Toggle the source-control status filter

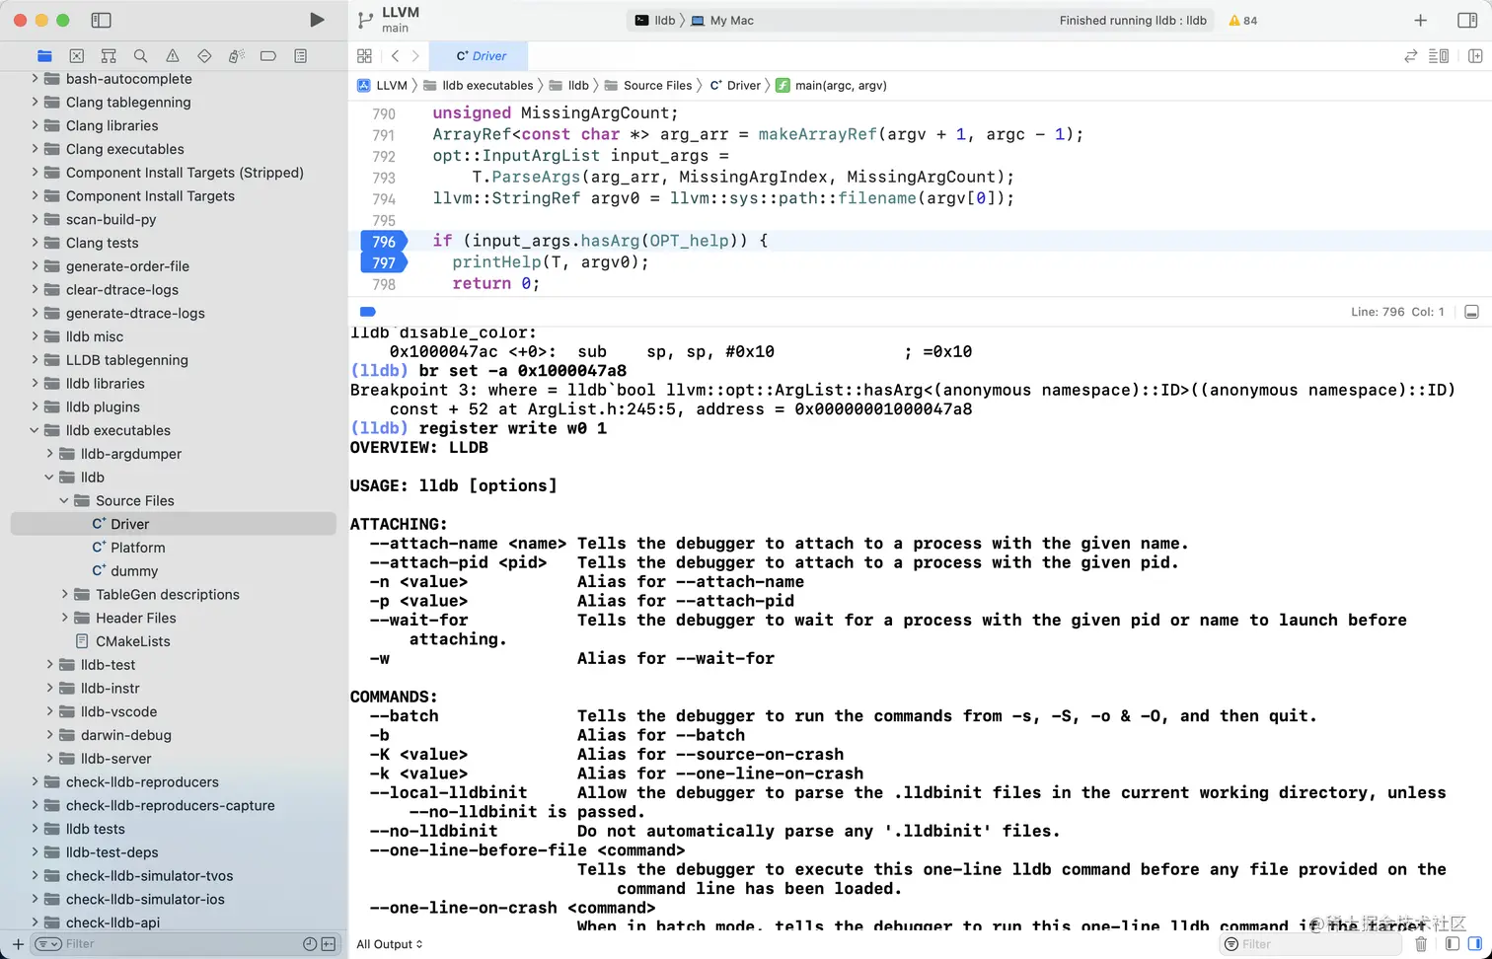point(329,944)
